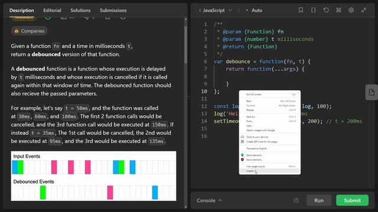Select Create QR Code for this page

point(269,141)
